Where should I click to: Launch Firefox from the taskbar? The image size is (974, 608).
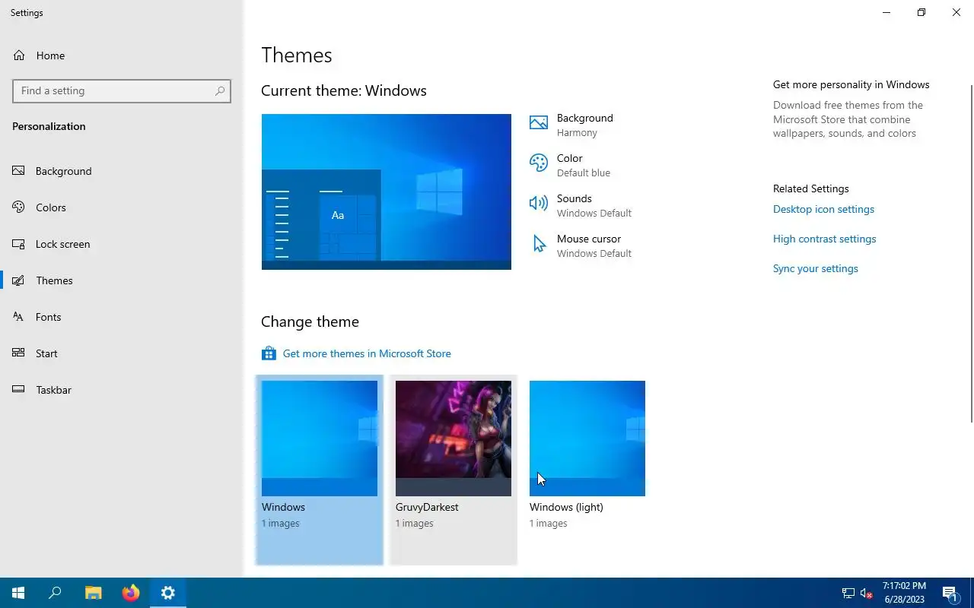131,593
